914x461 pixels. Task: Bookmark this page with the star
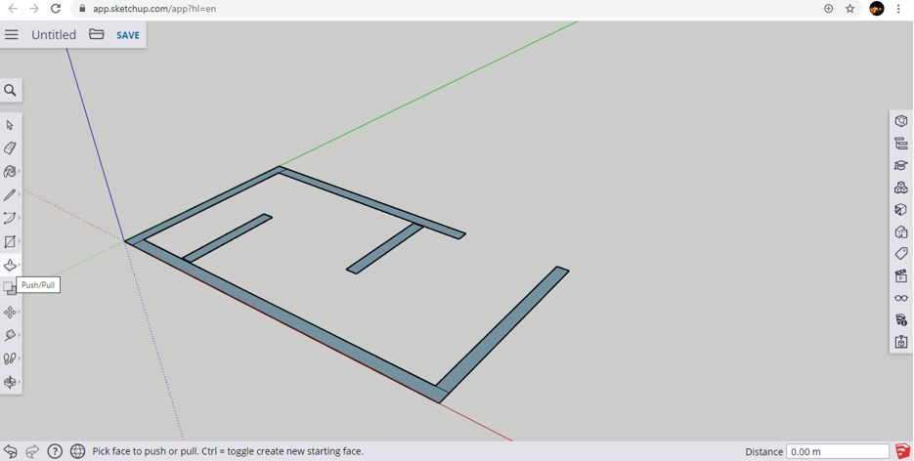click(x=849, y=8)
